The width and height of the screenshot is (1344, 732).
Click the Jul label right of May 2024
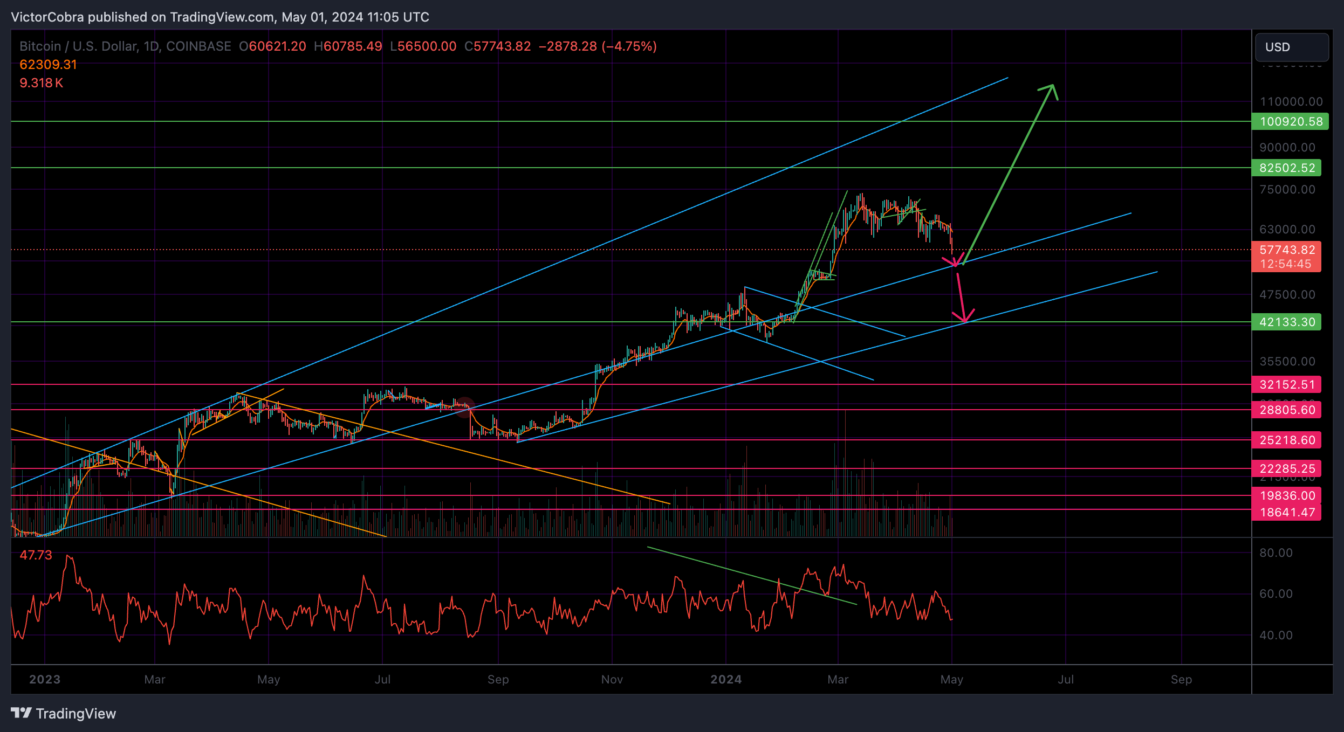[1066, 679]
